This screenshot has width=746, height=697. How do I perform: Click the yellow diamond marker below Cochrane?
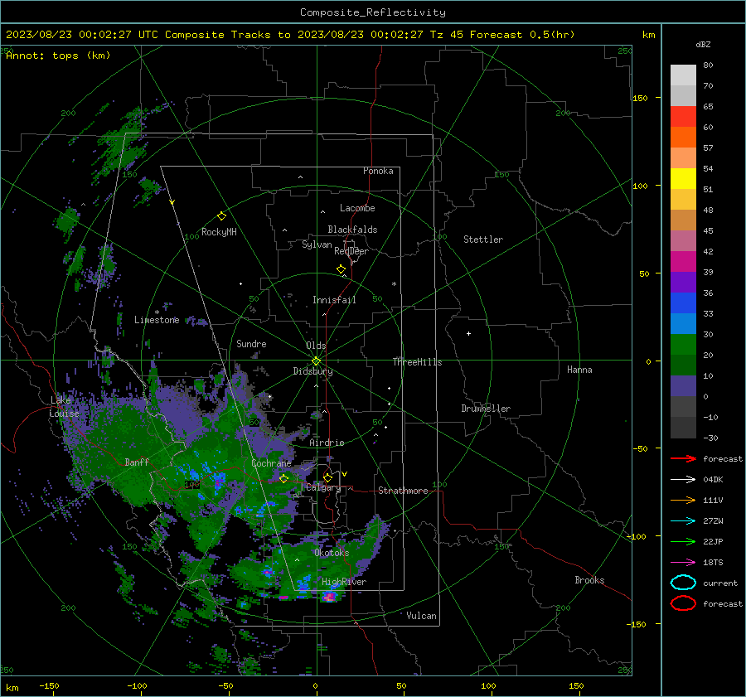(283, 478)
